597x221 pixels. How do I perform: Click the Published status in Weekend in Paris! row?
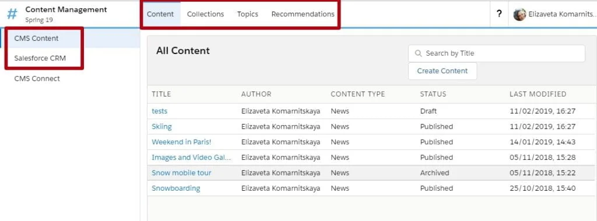436,142
